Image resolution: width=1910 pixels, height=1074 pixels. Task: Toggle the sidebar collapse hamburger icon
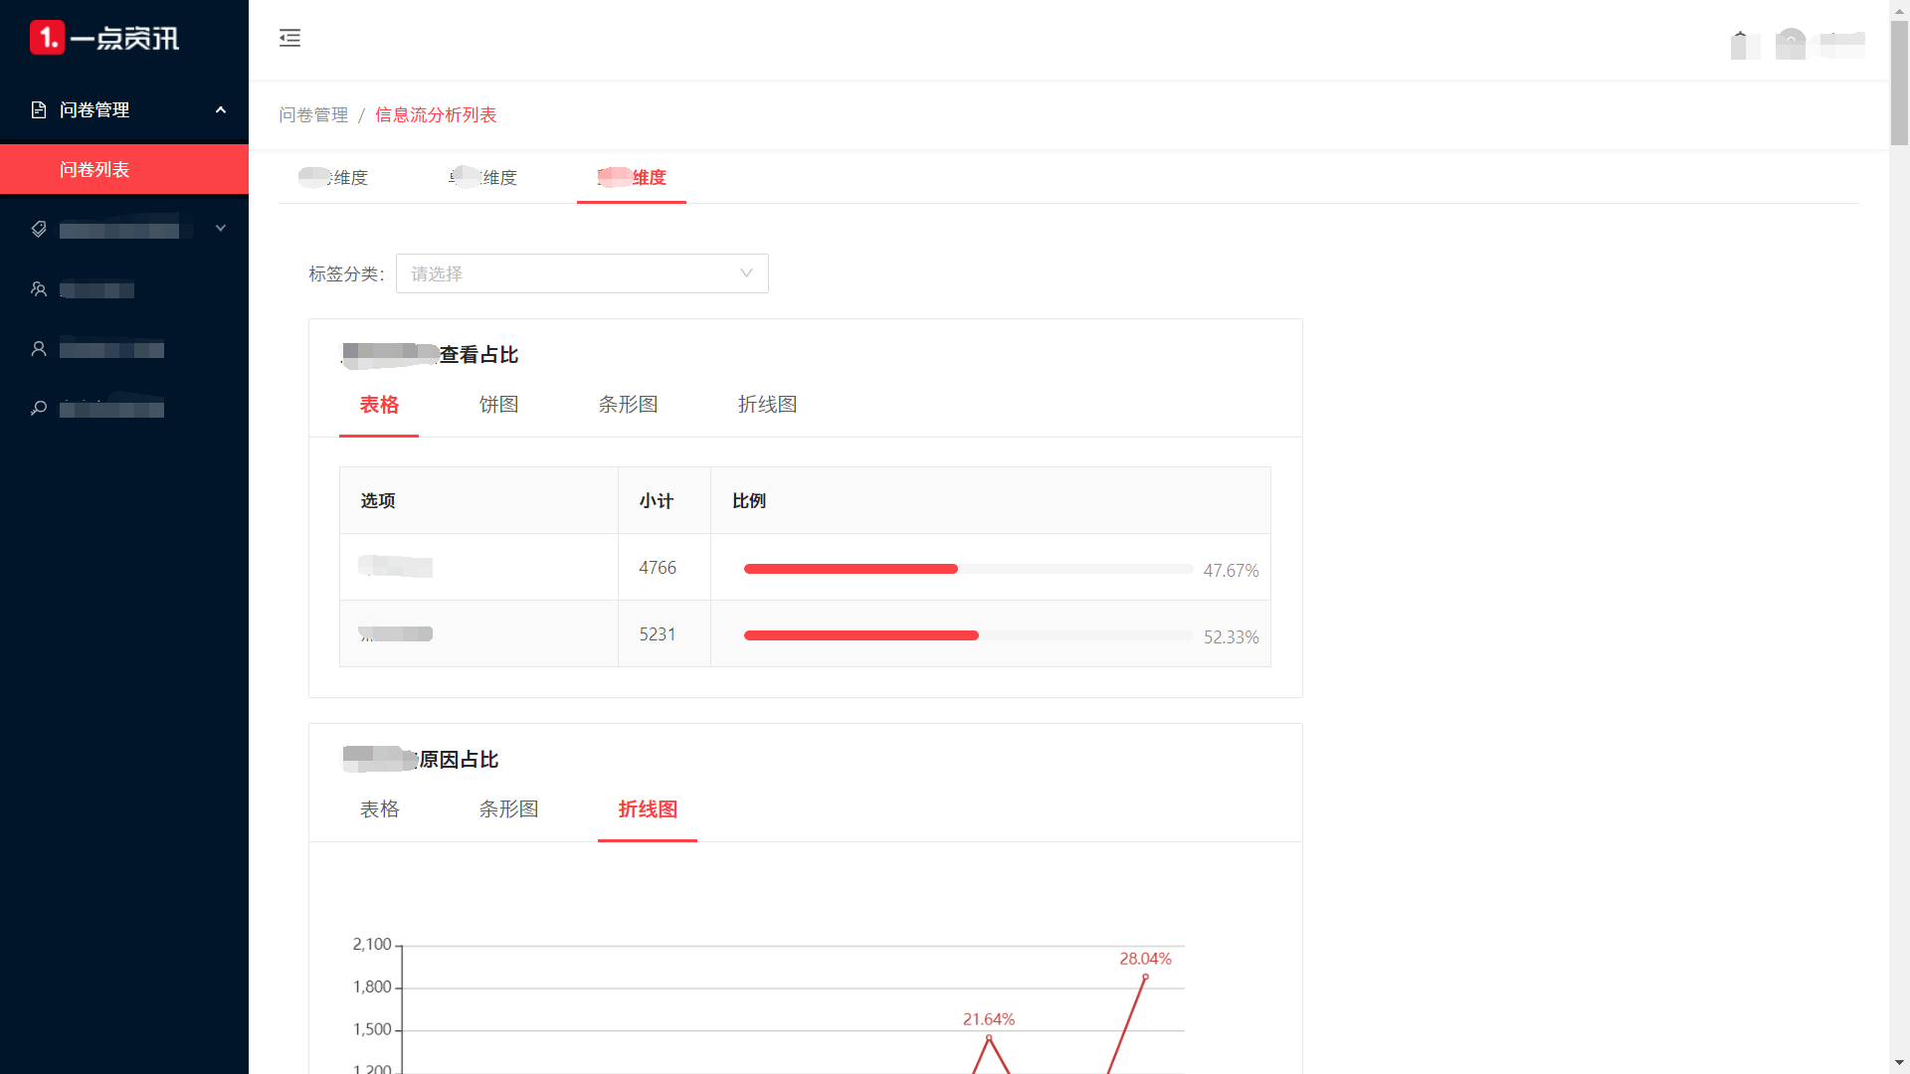click(289, 38)
